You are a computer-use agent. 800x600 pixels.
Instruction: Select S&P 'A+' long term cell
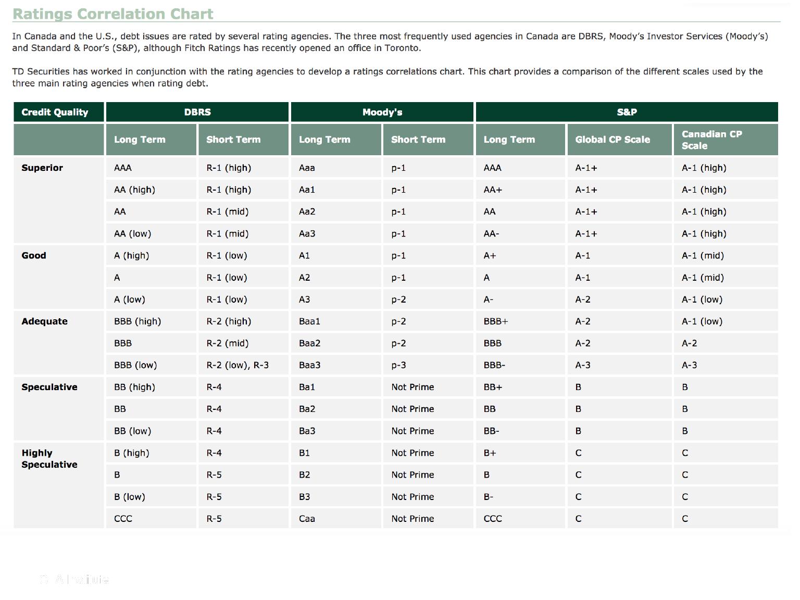click(x=520, y=255)
